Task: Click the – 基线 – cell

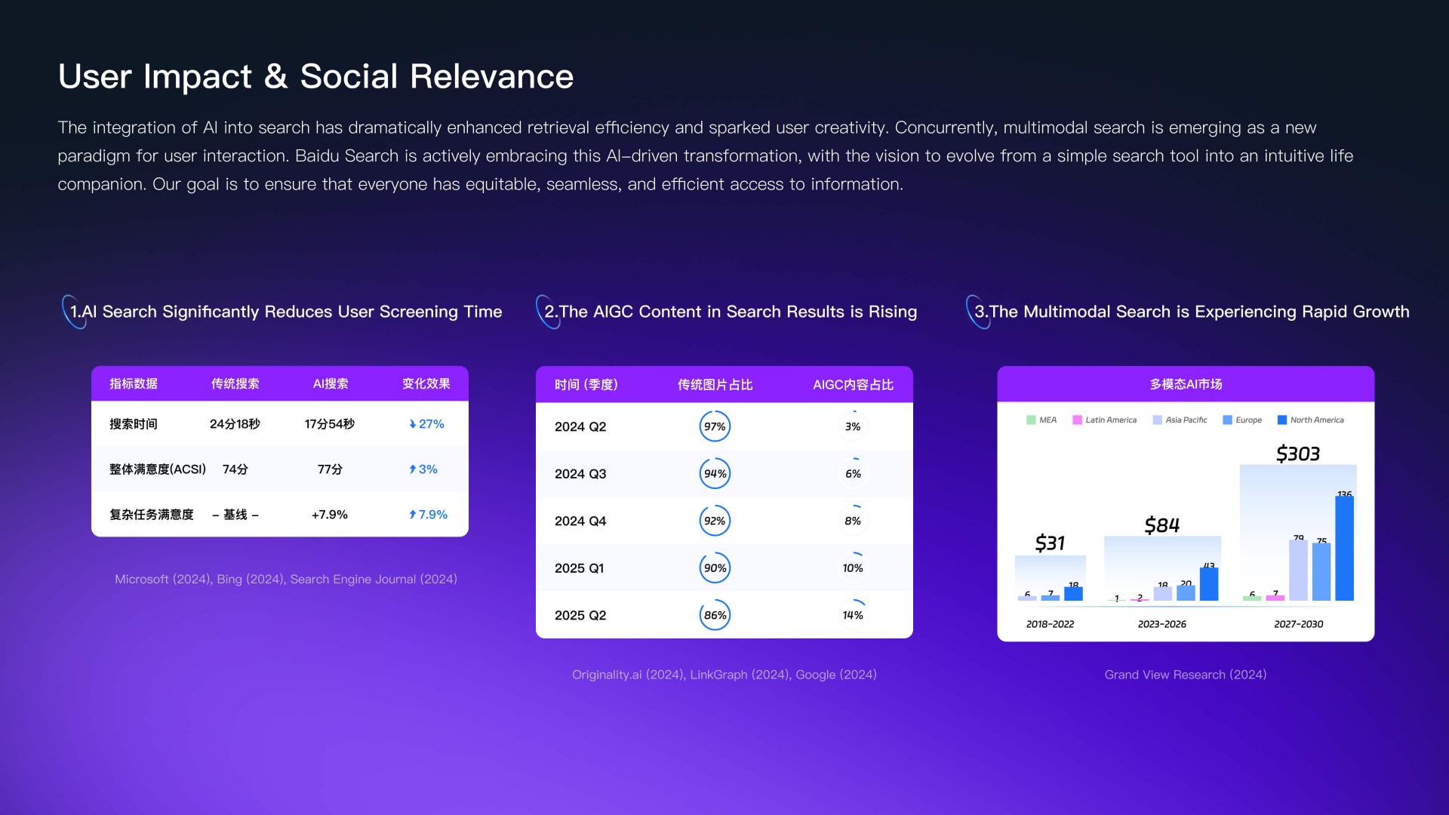Action: pos(235,515)
